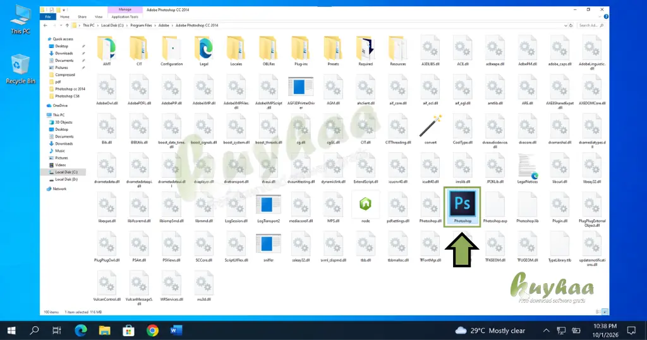
Task: Open Microsoft Edge from the taskbar
Action: click(x=81, y=331)
